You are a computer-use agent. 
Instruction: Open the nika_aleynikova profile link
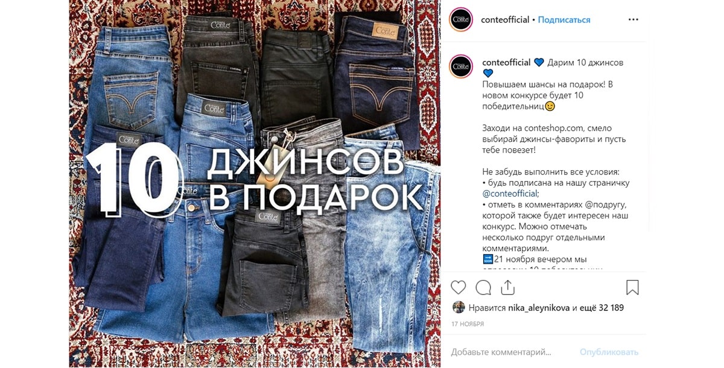tap(539, 308)
